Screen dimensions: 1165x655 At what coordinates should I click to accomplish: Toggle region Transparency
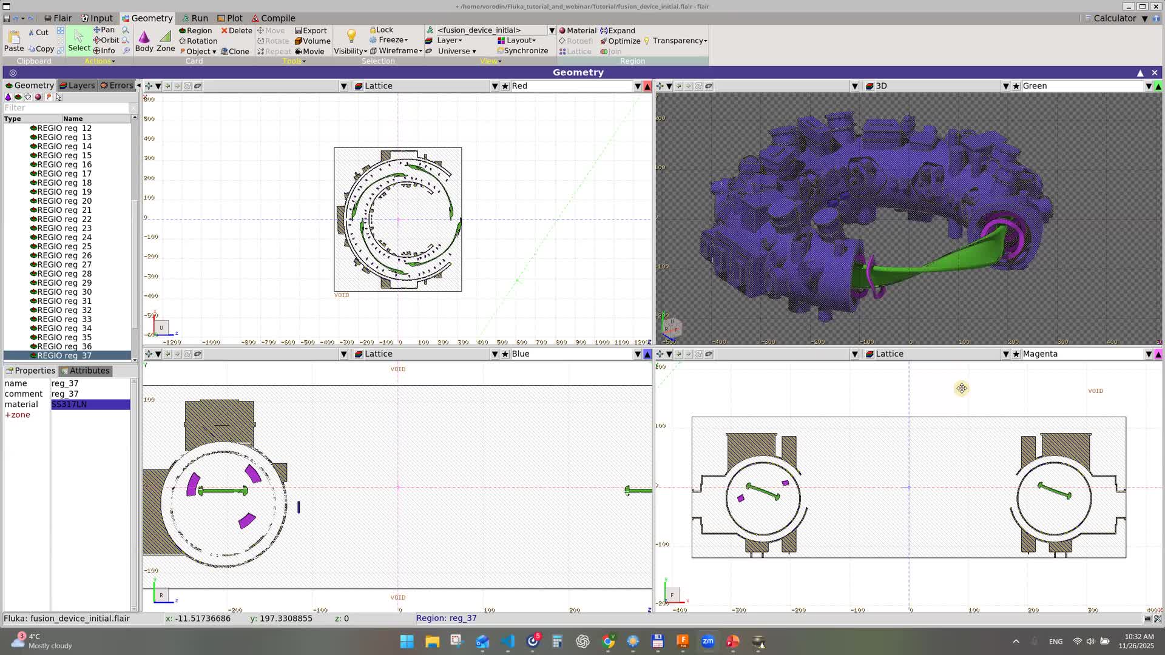click(x=675, y=41)
